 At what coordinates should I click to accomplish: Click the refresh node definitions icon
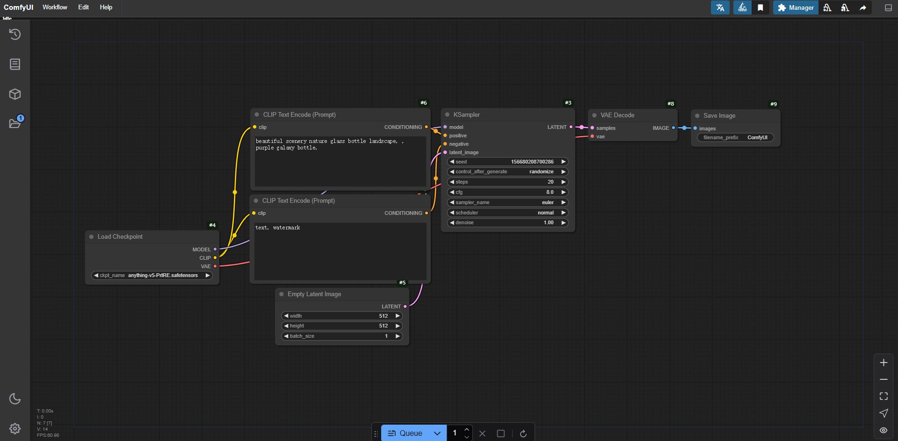click(523, 434)
